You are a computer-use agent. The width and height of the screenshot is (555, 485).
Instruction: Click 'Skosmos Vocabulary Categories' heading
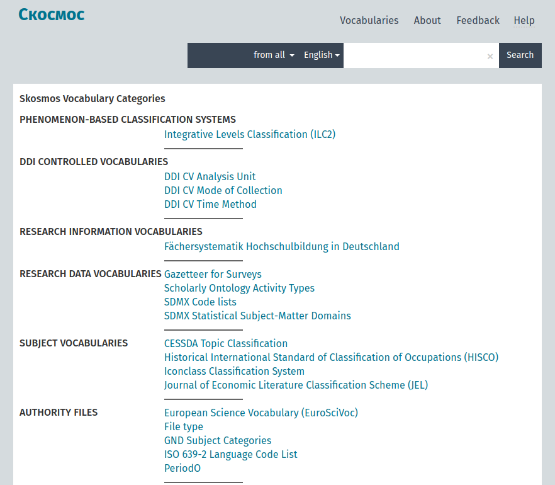click(x=92, y=98)
